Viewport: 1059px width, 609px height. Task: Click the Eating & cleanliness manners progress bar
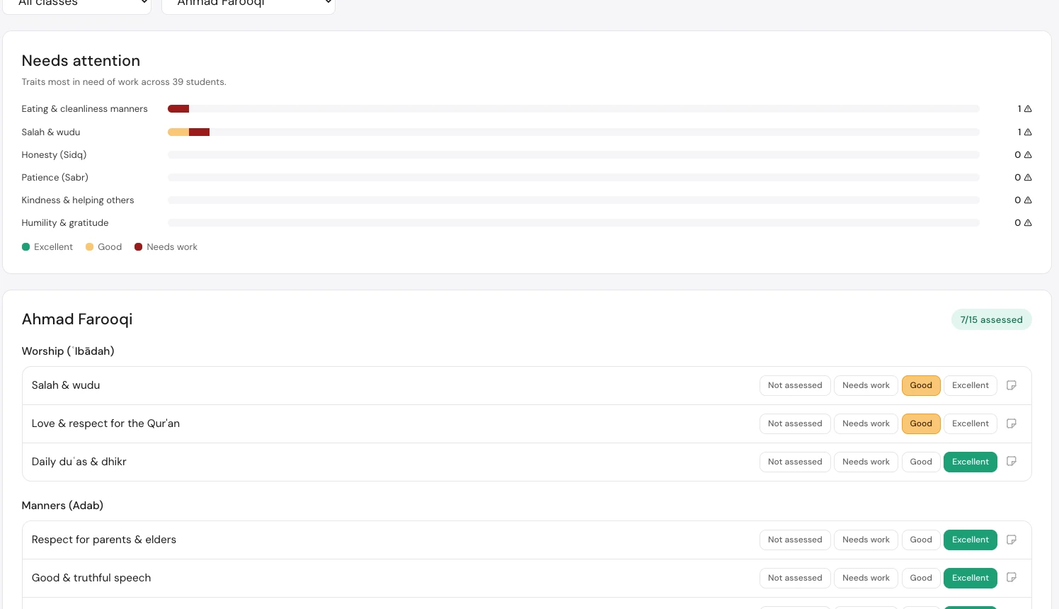coord(573,109)
